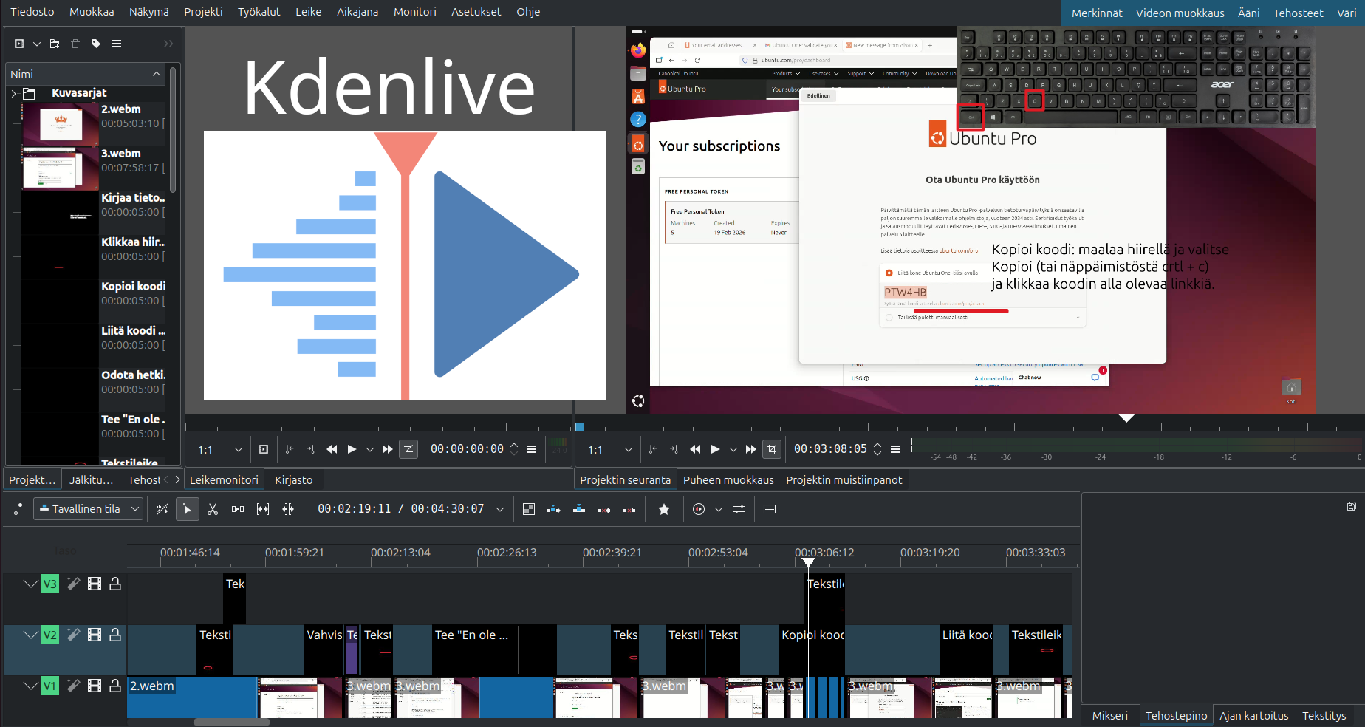The width and height of the screenshot is (1365, 727).
Task: Click the extract timeline zone icon
Action: (x=604, y=509)
